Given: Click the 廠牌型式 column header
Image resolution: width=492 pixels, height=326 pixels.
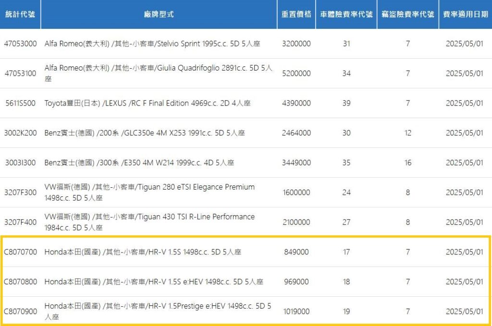Looking at the screenshot, I should (x=159, y=14).
